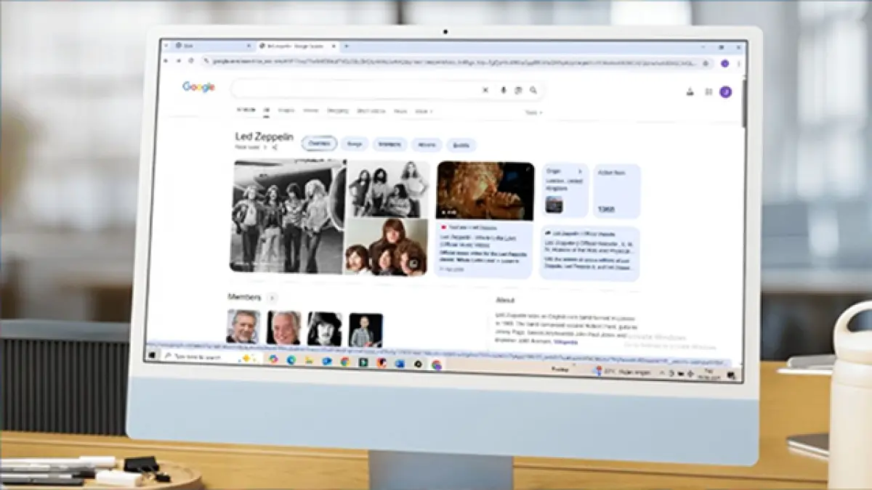Open the first member portrait
Screen dimensions: 872x490
[243, 327]
